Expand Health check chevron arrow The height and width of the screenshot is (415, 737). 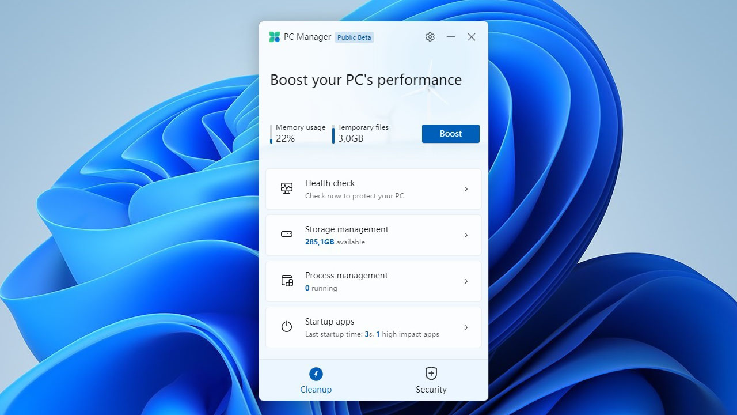click(x=466, y=189)
